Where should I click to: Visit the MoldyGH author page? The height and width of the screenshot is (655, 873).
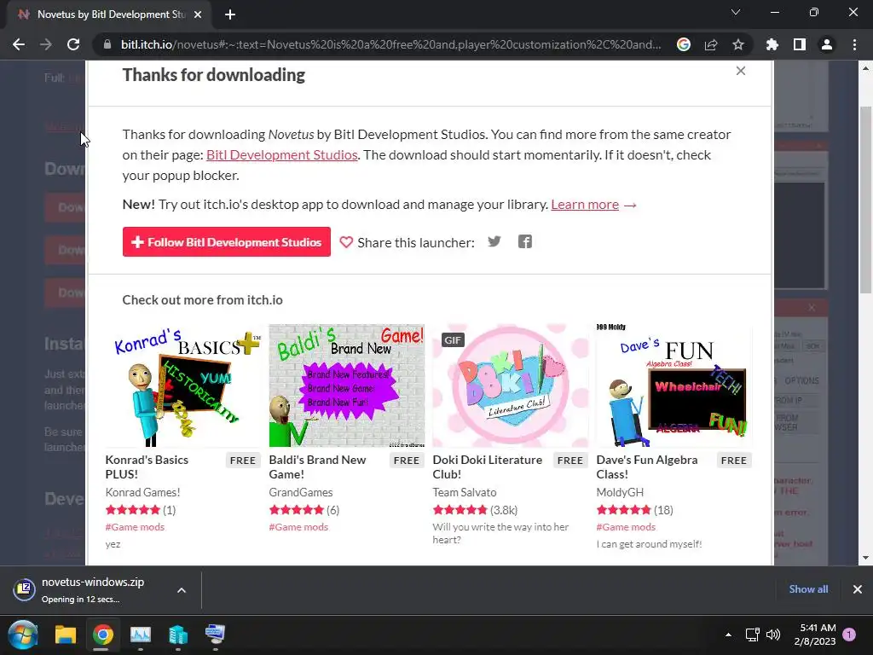pos(620,492)
